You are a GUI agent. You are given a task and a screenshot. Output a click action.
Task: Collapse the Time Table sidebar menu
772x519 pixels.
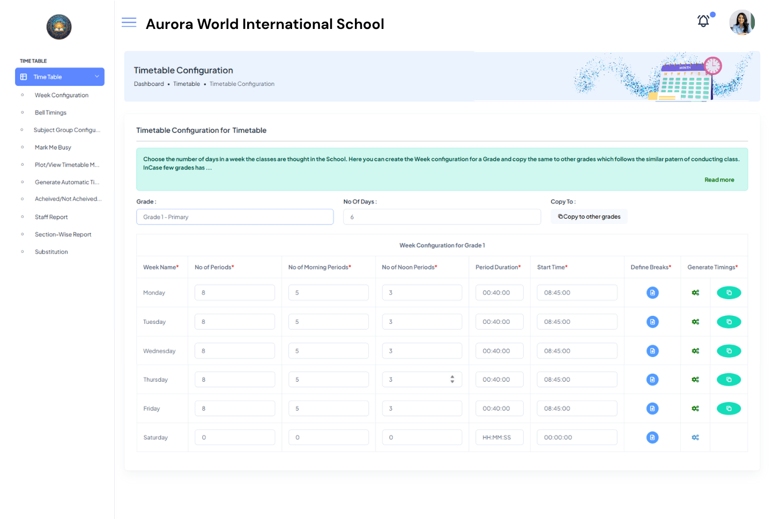[98, 77]
